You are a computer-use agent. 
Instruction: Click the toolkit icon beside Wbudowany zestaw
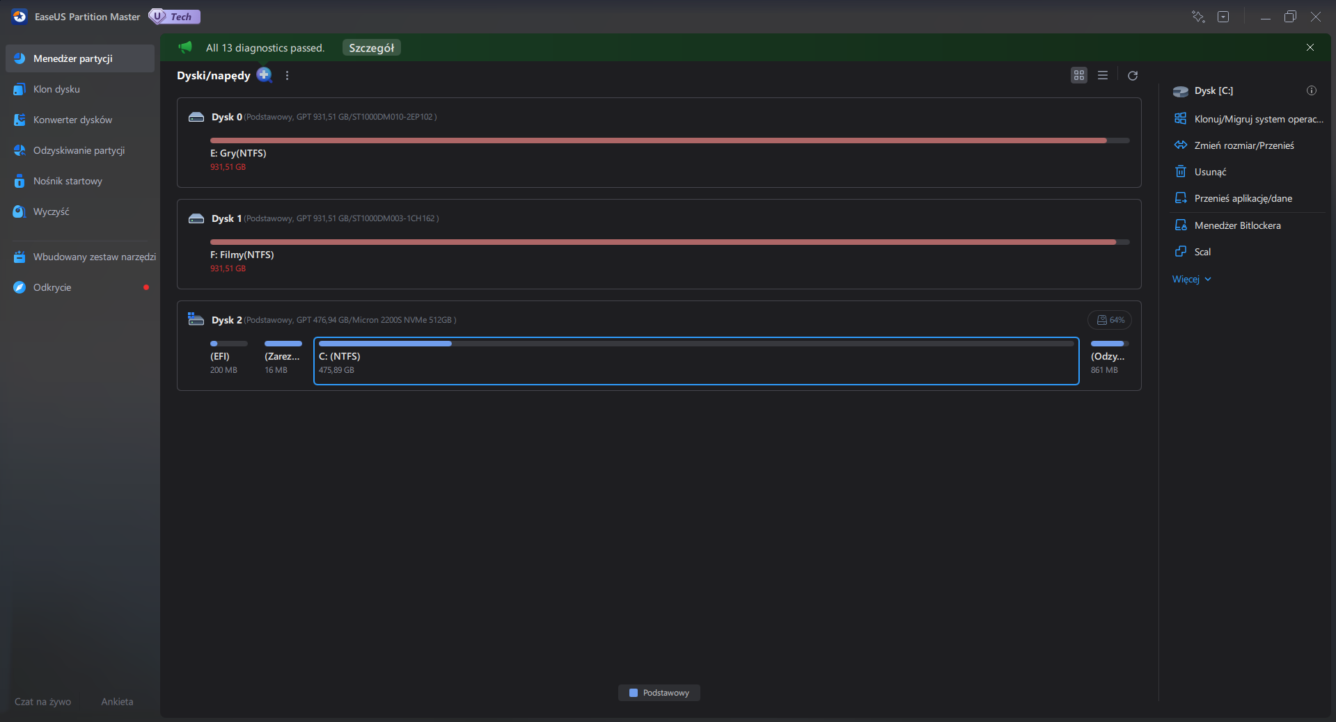pos(19,257)
